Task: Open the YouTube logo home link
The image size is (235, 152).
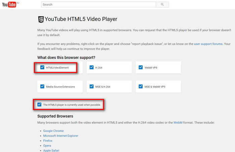Action: point(9,4)
